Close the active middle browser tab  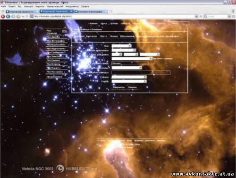[x=71, y=11]
